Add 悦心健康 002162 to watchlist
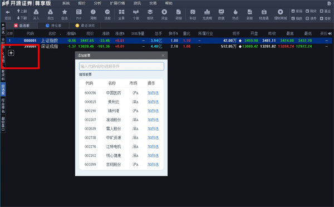This screenshot has height=207, width=334. (x=153, y=155)
